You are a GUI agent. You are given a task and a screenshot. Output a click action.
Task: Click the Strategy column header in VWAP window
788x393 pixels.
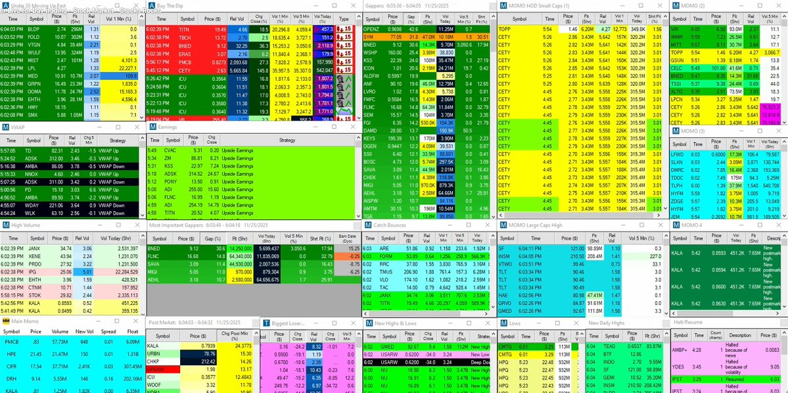pos(118,140)
